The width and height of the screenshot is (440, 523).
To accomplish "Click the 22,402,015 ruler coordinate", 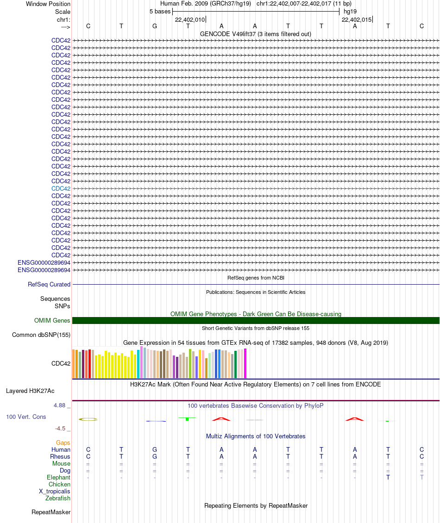I will (357, 20).
